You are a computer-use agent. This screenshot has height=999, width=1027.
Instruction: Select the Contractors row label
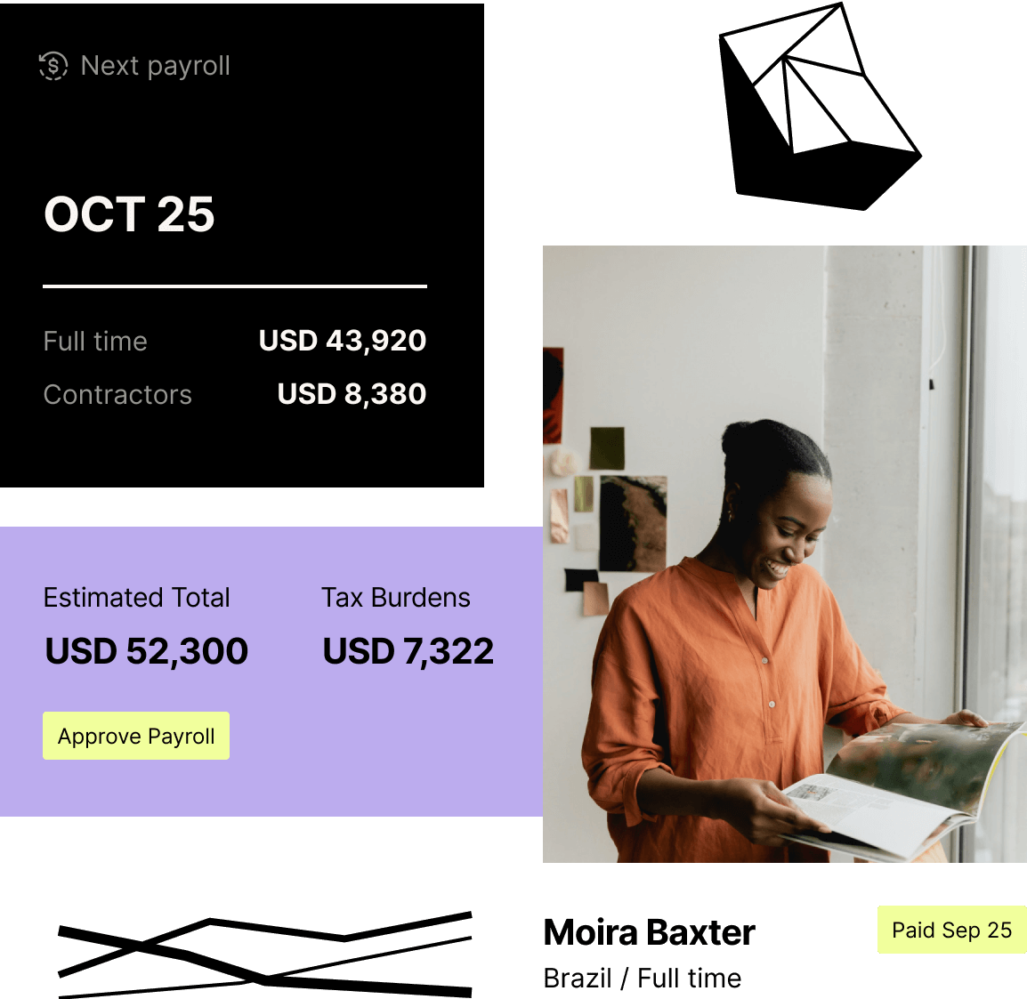coord(117,395)
